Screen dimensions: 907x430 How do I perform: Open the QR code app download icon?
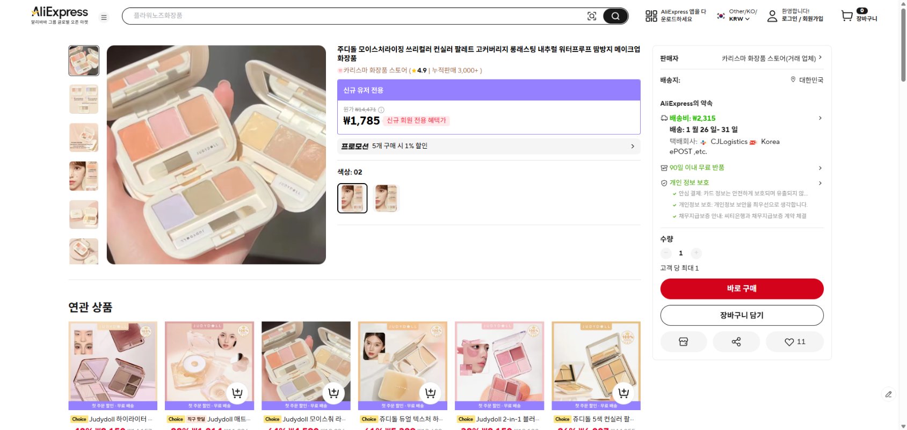click(651, 16)
